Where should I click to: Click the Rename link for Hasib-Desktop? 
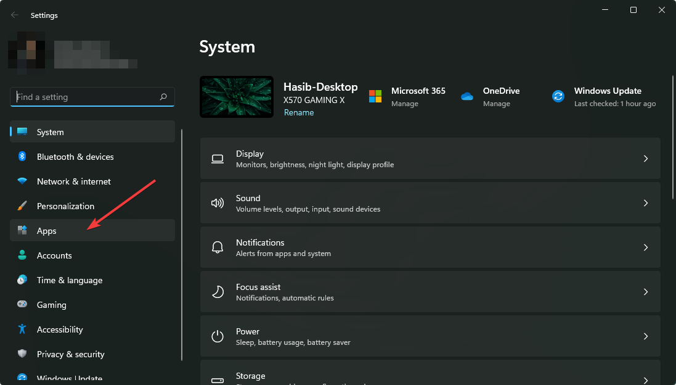pyautogui.click(x=299, y=112)
